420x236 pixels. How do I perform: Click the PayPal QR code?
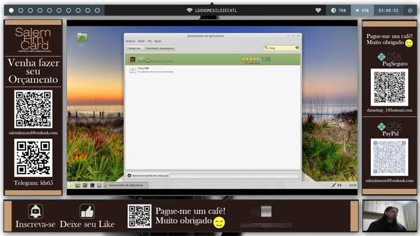(389, 157)
